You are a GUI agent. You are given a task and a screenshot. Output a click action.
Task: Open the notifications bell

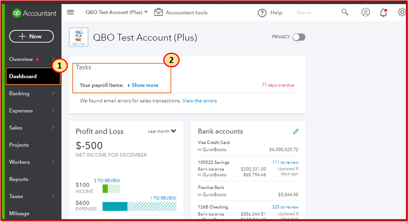[383, 13]
